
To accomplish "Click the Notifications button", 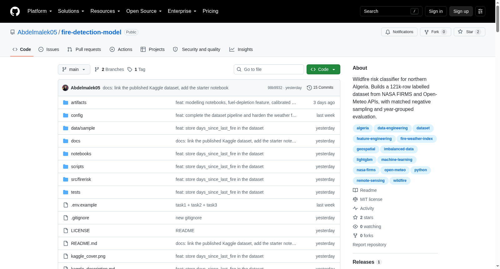I will tap(399, 32).
